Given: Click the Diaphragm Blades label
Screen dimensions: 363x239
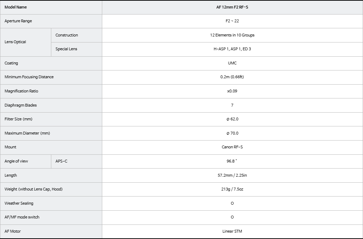Looking at the screenshot, I should pos(21,106).
